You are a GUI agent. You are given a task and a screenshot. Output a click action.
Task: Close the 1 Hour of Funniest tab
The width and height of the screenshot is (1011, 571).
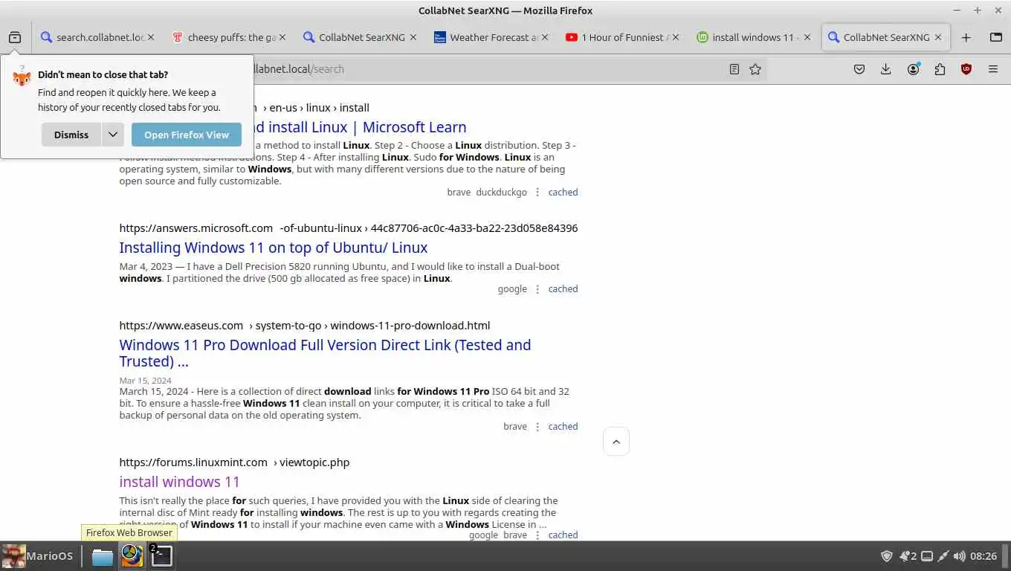pos(676,37)
